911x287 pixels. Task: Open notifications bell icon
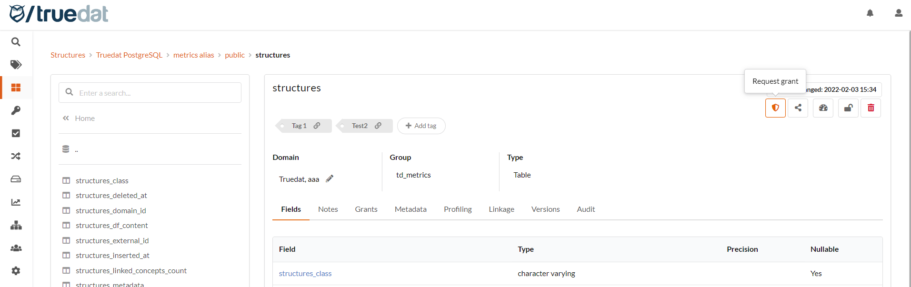870,13
